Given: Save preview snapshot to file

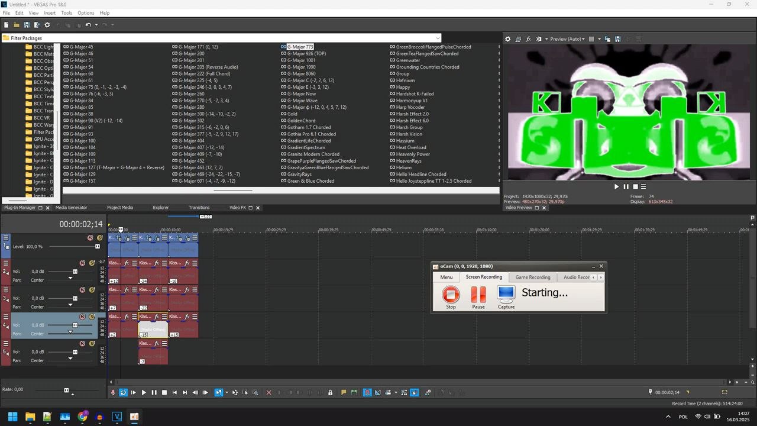Looking at the screenshot, I should 617,39.
